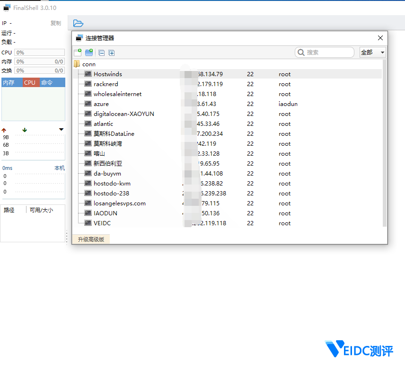405x371 pixels.
Task: Click the 复制 link to copy the IP
Action: point(55,23)
